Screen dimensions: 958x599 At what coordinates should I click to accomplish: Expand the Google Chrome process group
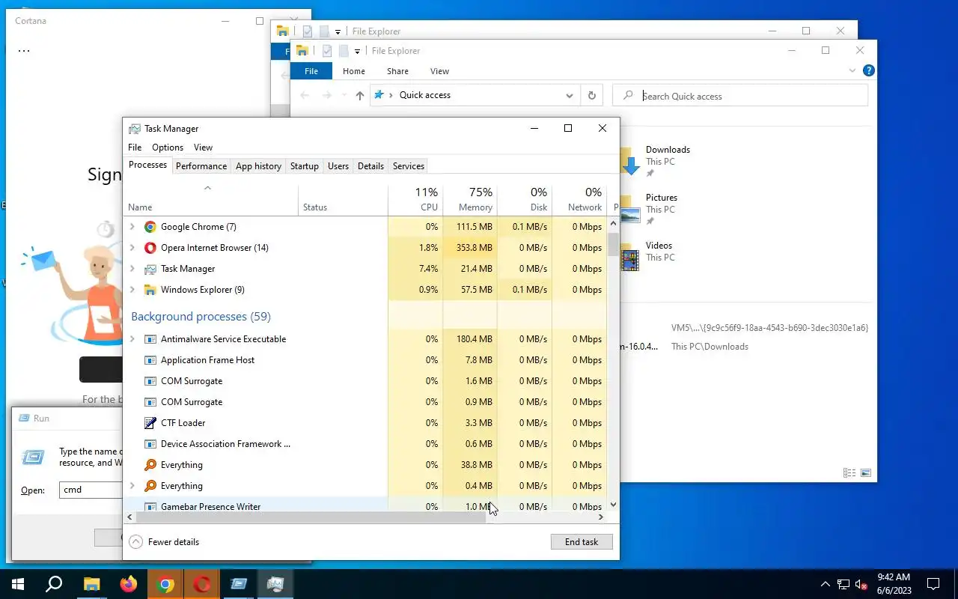tap(132, 227)
